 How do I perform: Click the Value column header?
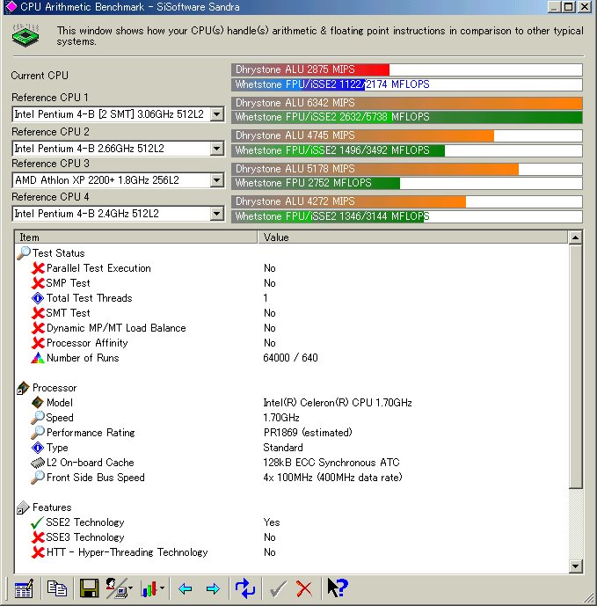(x=412, y=237)
